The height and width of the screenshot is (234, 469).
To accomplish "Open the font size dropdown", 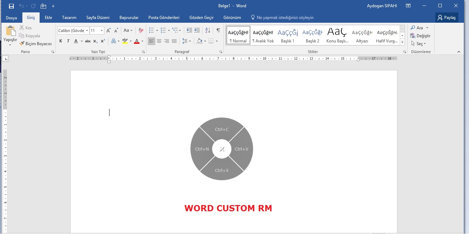I will click(x=102, y=31).
